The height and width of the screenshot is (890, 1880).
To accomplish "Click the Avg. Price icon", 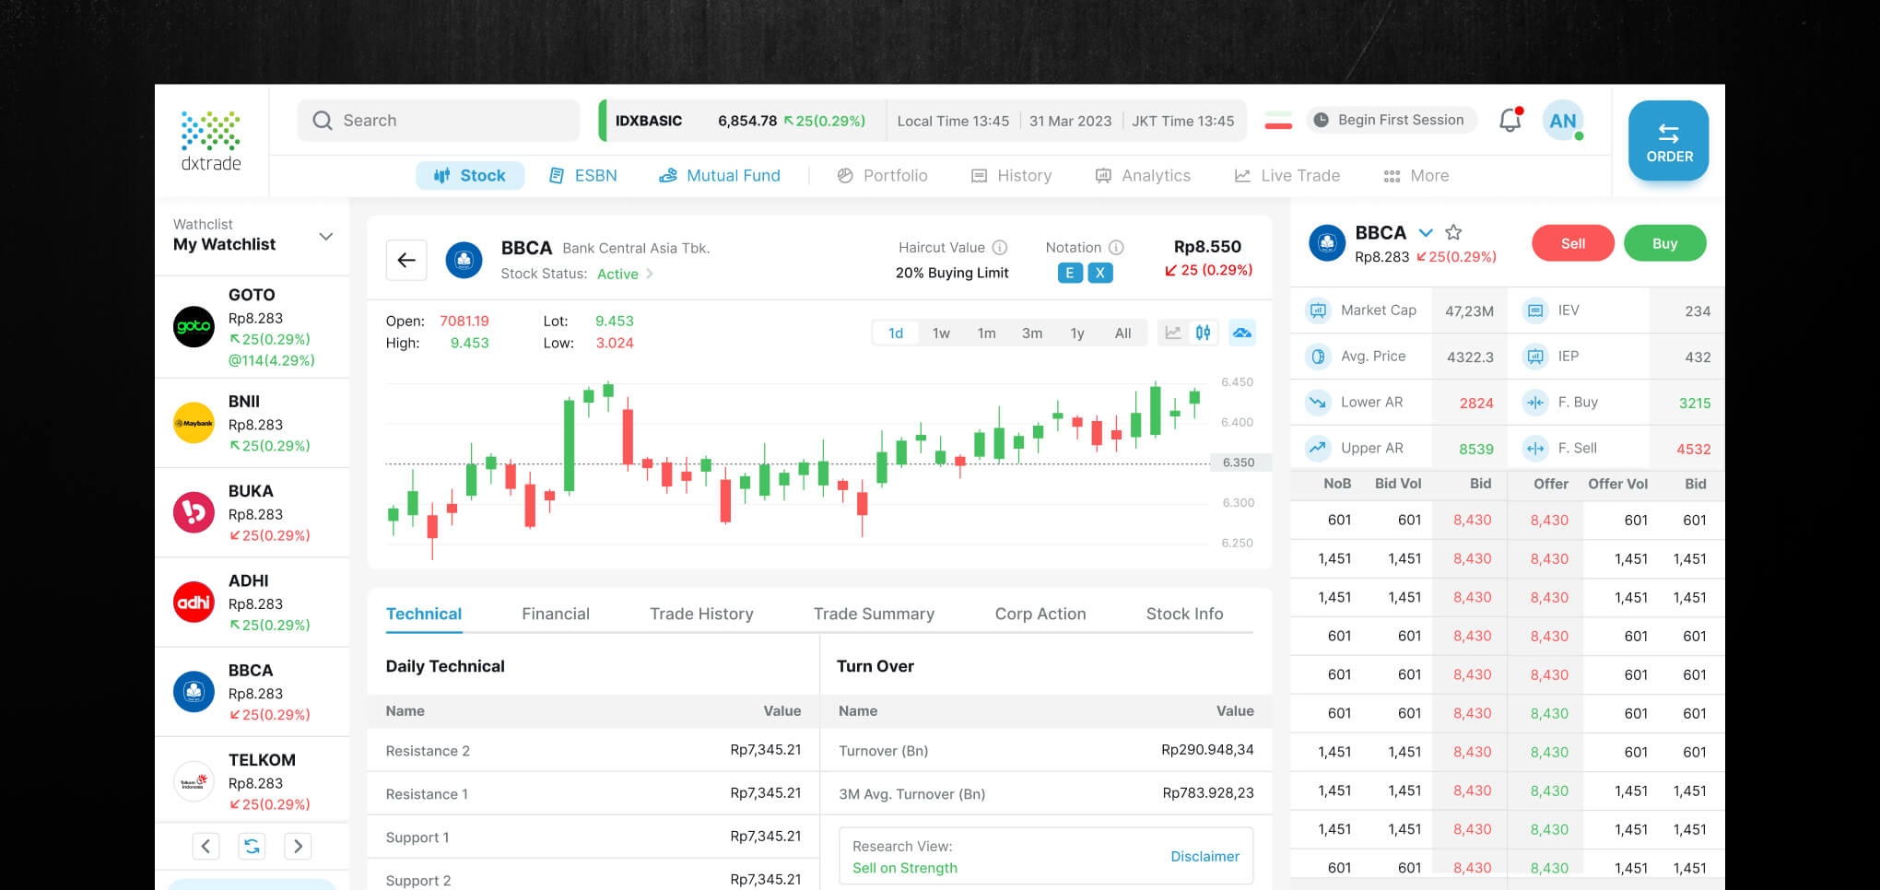I will coord(1318,357).
